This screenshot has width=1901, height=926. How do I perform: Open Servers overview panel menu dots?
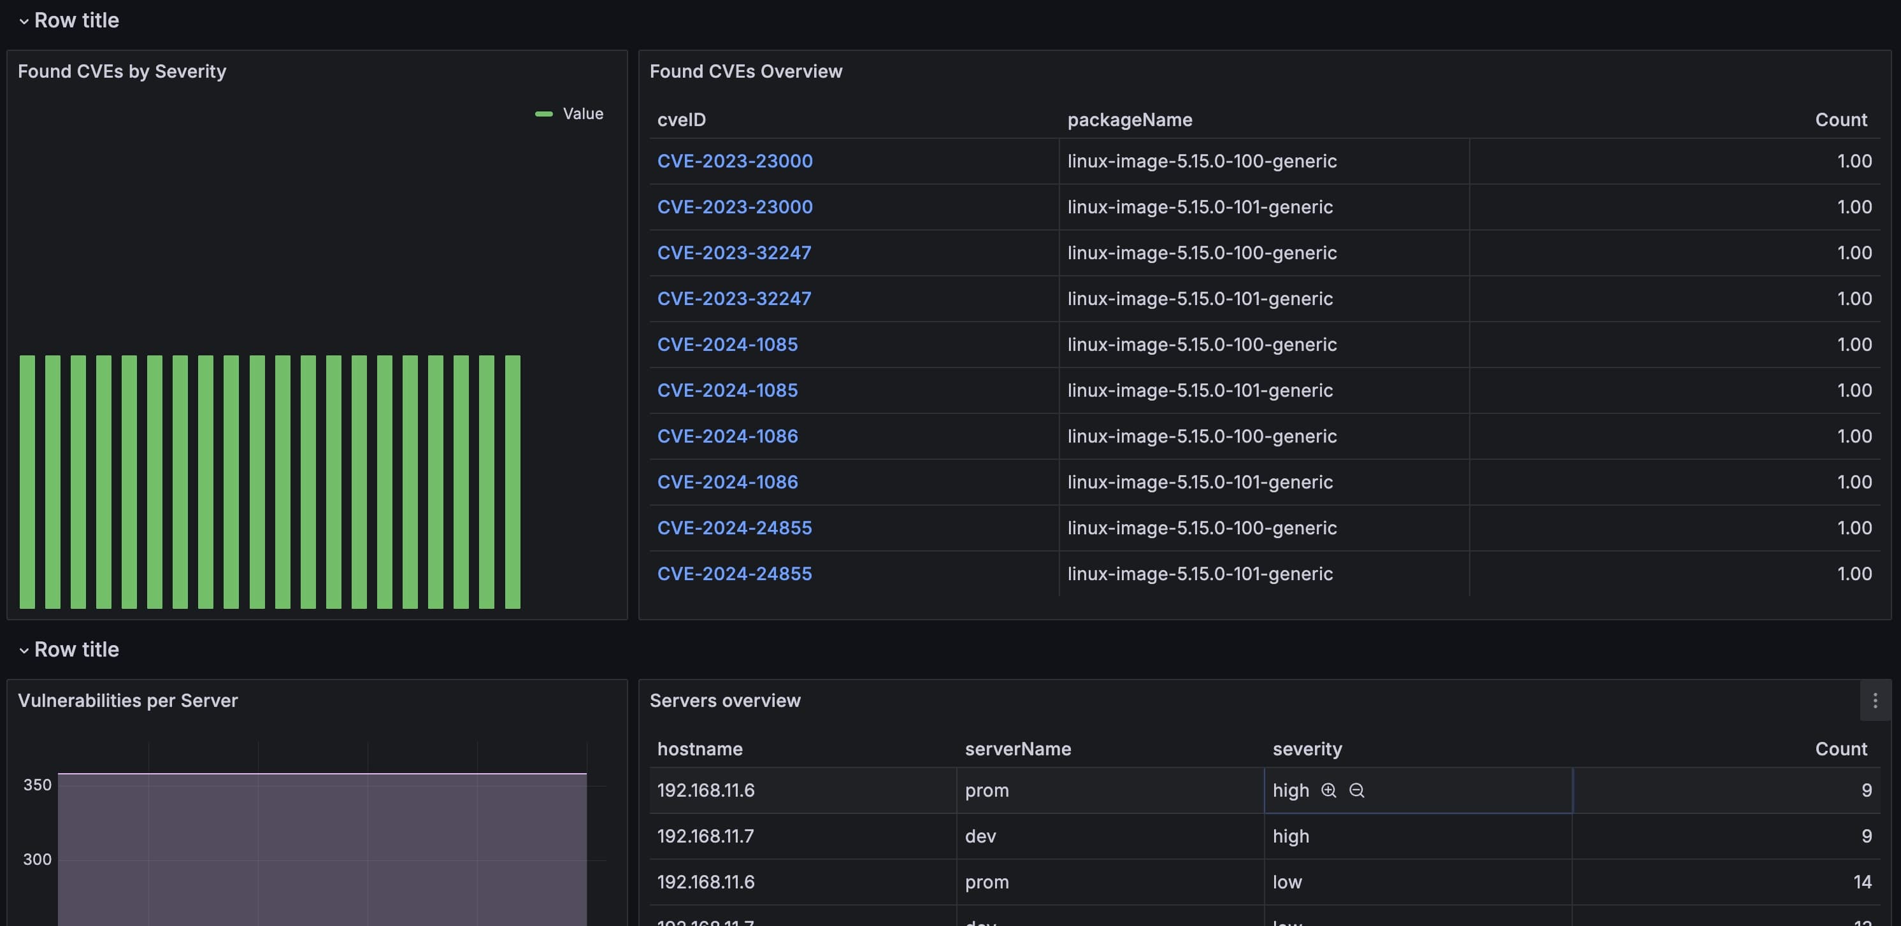click(1875, 700)
